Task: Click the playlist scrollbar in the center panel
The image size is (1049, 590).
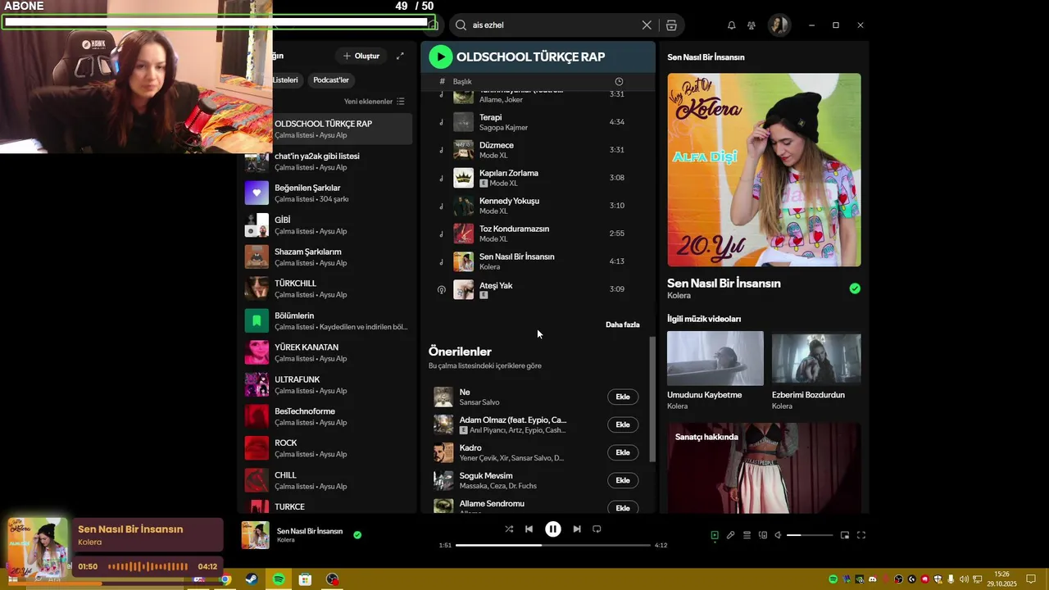Action: point(652,400)
